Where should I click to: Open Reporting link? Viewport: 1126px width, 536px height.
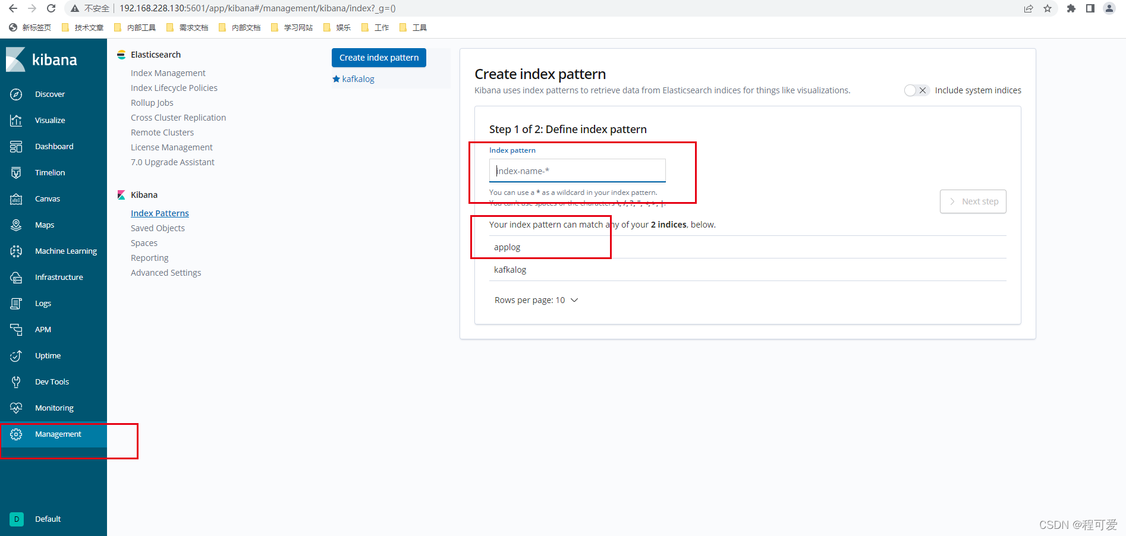click(150, 258)
